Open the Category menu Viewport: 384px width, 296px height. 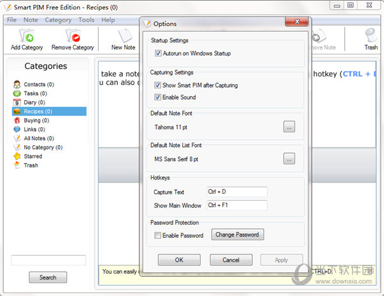pyautogui.click(x=58, y=20)
